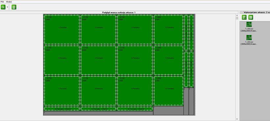Select the panel labeled 11 Formatka
The image size is (270, 121).
(168, 60)
